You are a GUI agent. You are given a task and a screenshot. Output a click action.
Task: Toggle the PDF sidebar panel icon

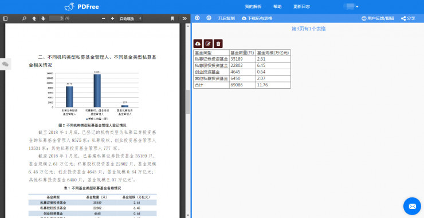(5, 19)
